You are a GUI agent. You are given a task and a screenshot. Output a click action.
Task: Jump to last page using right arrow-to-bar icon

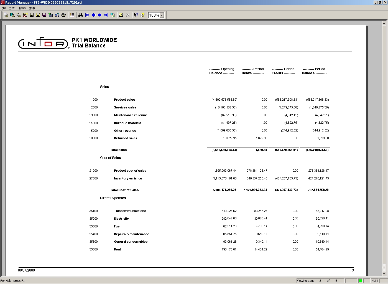coord(106,15)
